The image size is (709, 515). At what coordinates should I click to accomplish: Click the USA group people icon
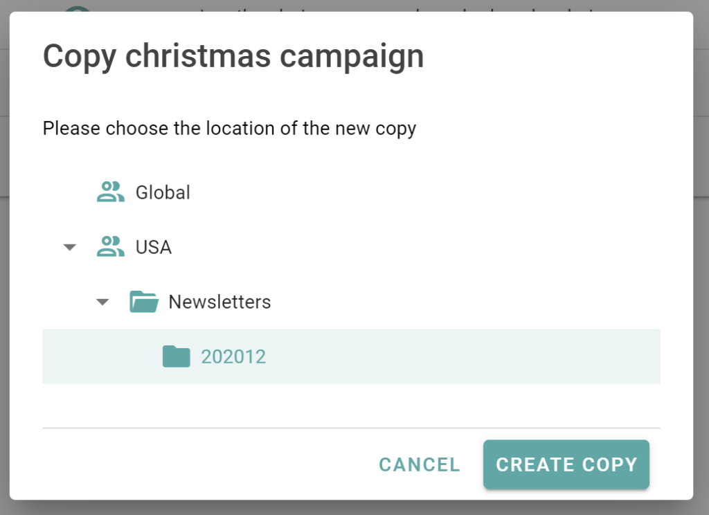(x=110, y=247)
